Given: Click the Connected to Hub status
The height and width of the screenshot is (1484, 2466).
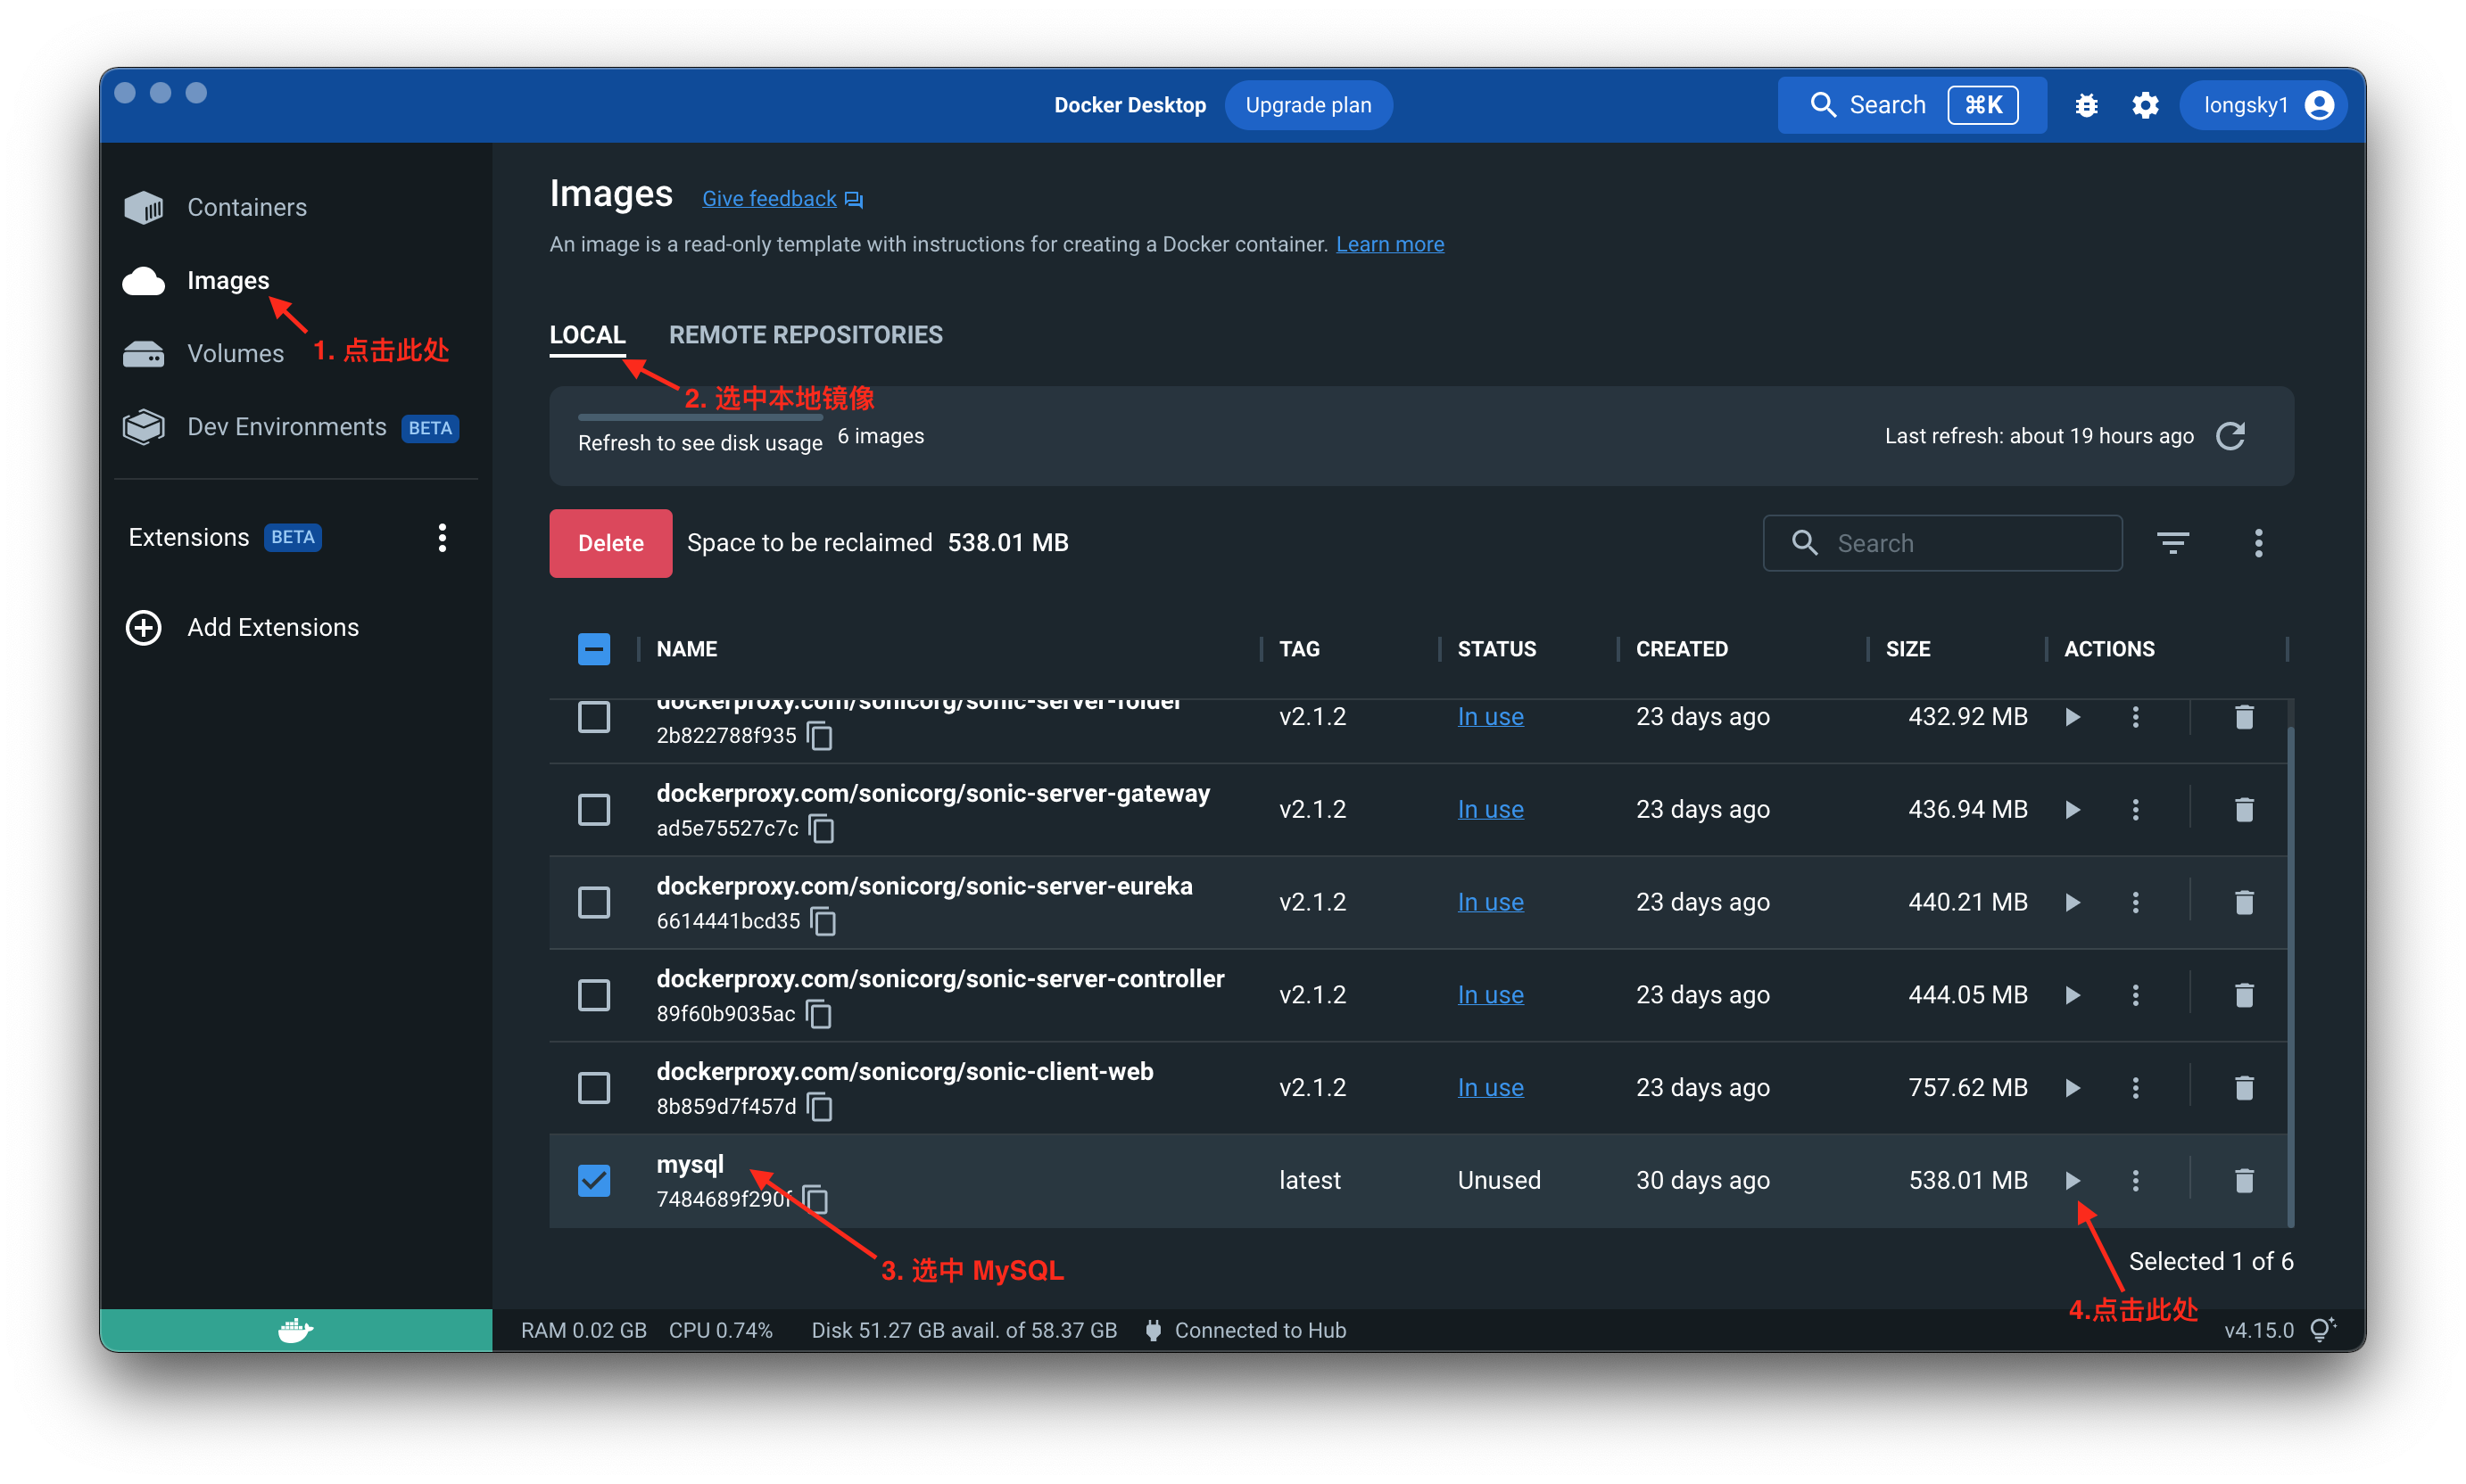Looking at the screenshot, I should pos(1245,1330).
